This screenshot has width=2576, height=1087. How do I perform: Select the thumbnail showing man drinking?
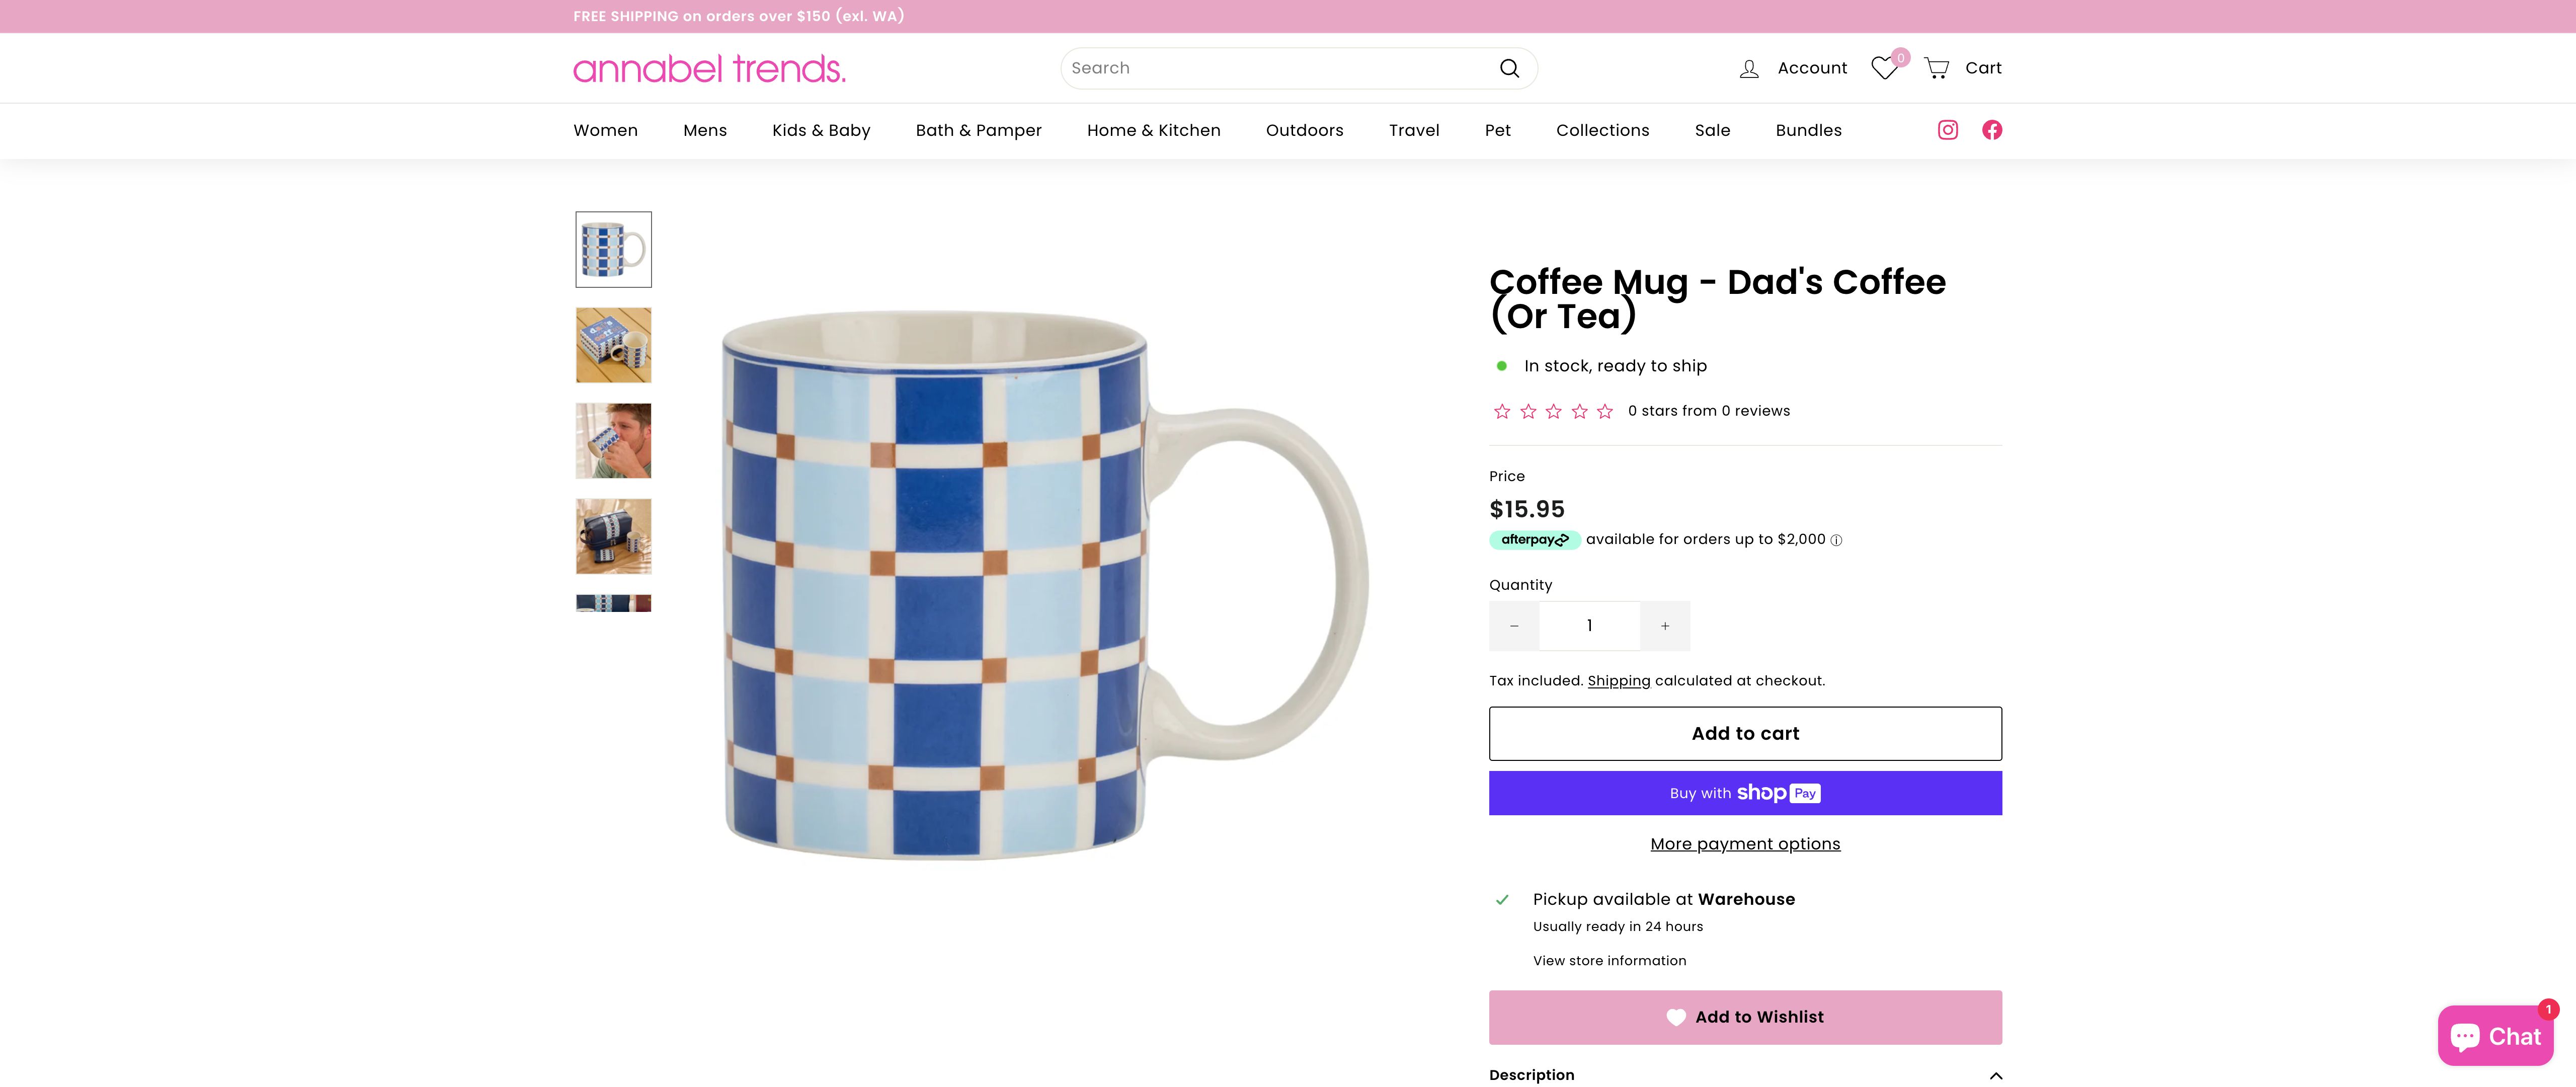pos(613,440)
